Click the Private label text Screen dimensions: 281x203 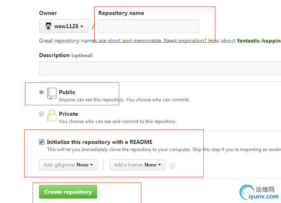coord(68,114)
